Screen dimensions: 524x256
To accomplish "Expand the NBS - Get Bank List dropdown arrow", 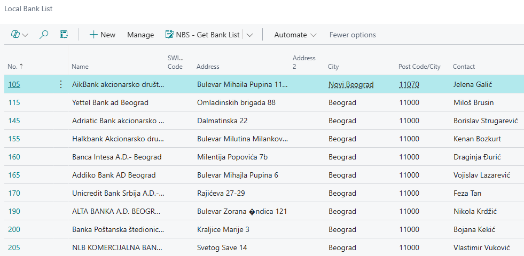I will tap(250, 35).
